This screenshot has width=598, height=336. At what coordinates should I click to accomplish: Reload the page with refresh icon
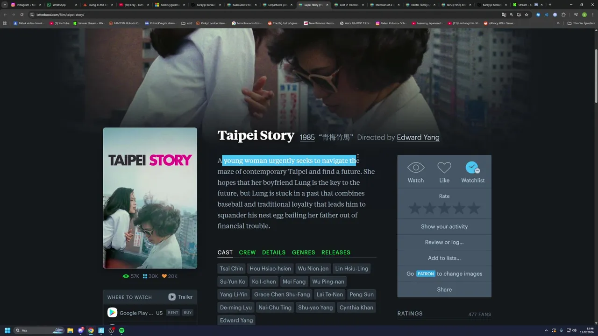pos(21,14)
